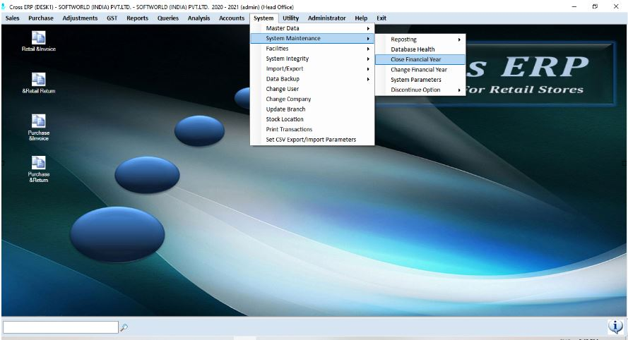Screen dimensions: 628x340
Task: Click the magnifier search icon
Action: (x=124, y=327)
